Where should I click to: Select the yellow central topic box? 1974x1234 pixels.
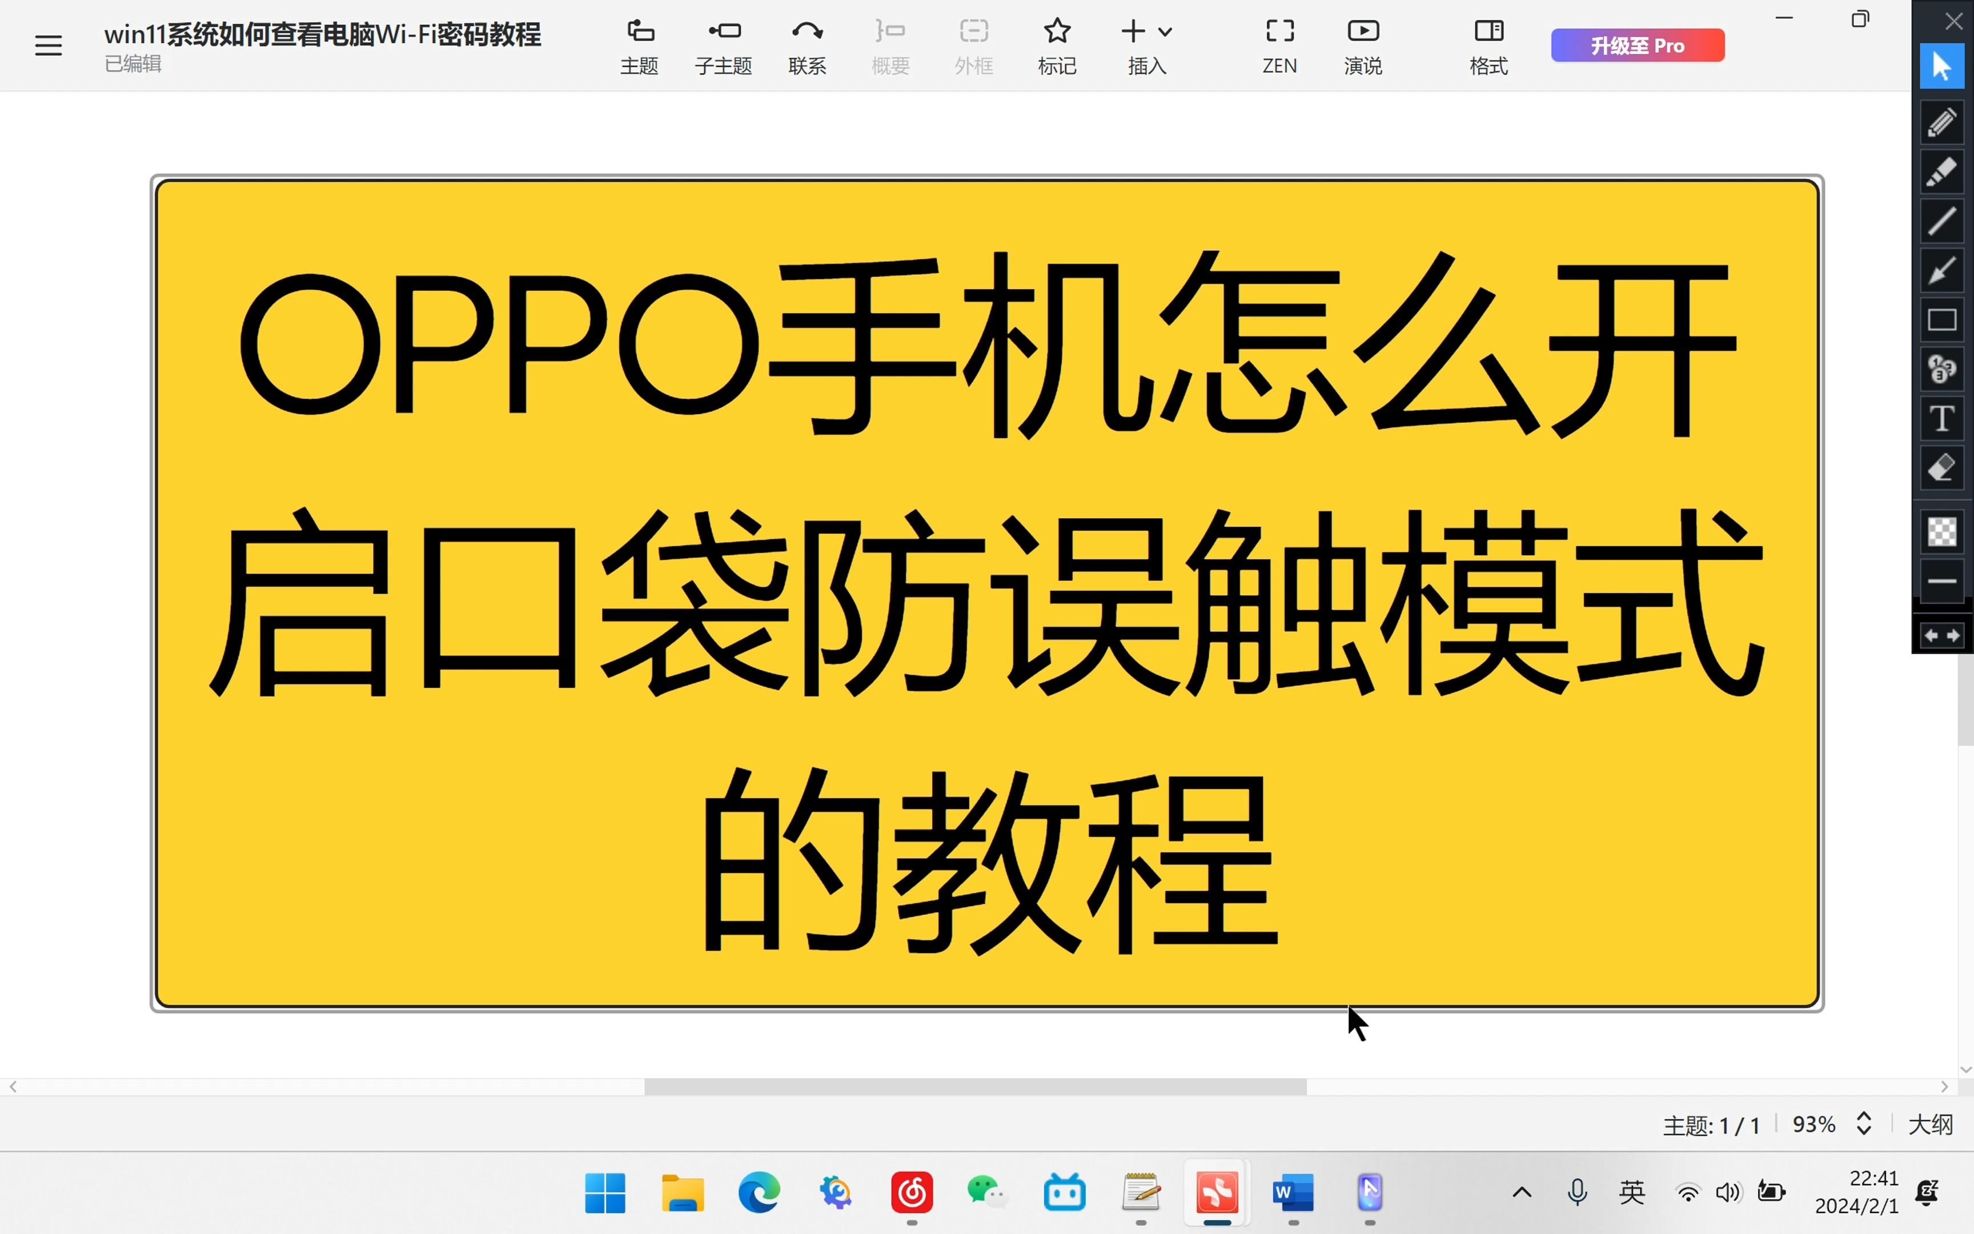(x=987, y=594)
